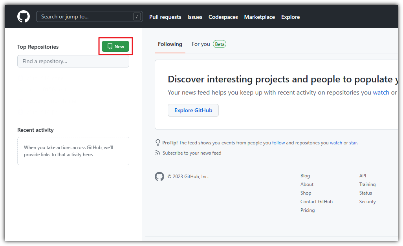The width and height of the screenshot is (403, 246).
Task: Click the ProTip lightbulb icon
Action: tap(158, 142)
